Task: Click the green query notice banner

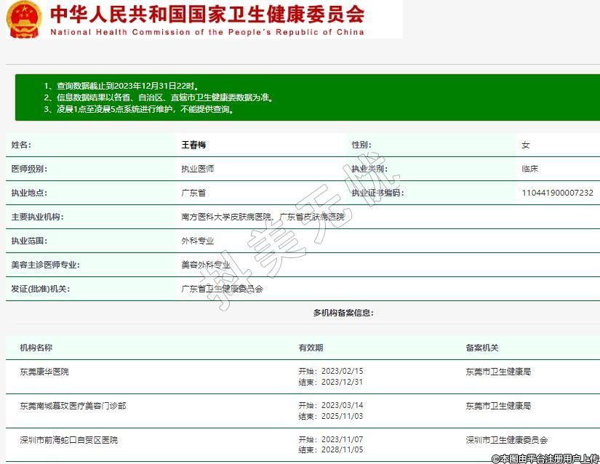Action: coord(307,97)
